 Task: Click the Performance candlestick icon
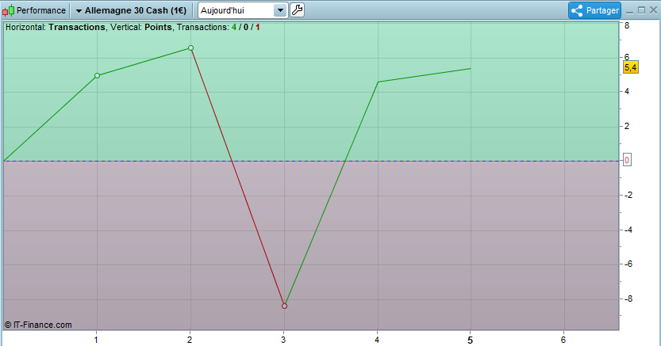click(x=9, y=10)
